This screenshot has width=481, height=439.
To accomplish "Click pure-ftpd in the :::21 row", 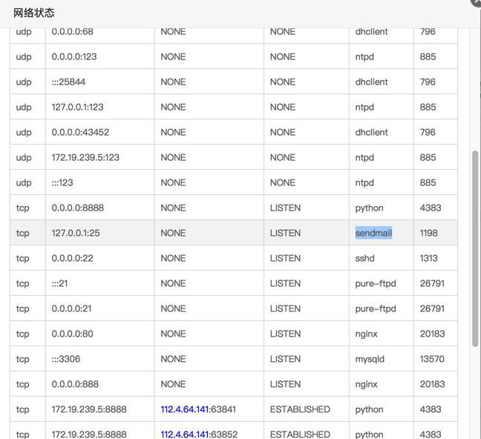I will point(376,283).
